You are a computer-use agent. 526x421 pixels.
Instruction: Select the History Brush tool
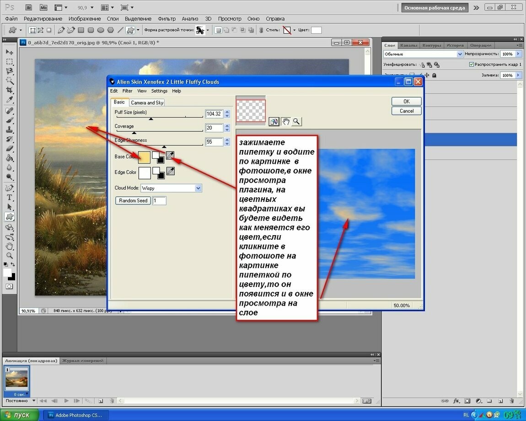[10, 139]
